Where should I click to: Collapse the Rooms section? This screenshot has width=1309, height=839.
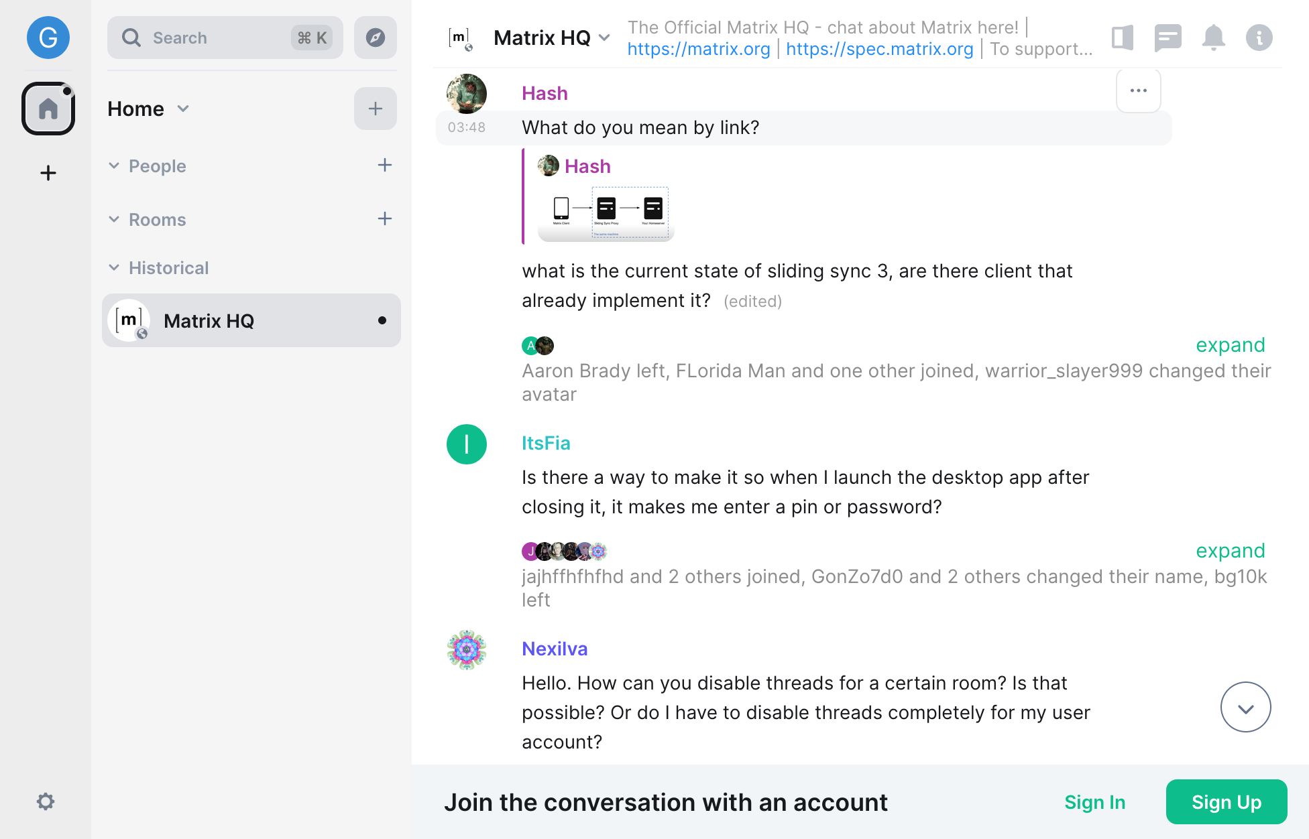click(114, 219)
